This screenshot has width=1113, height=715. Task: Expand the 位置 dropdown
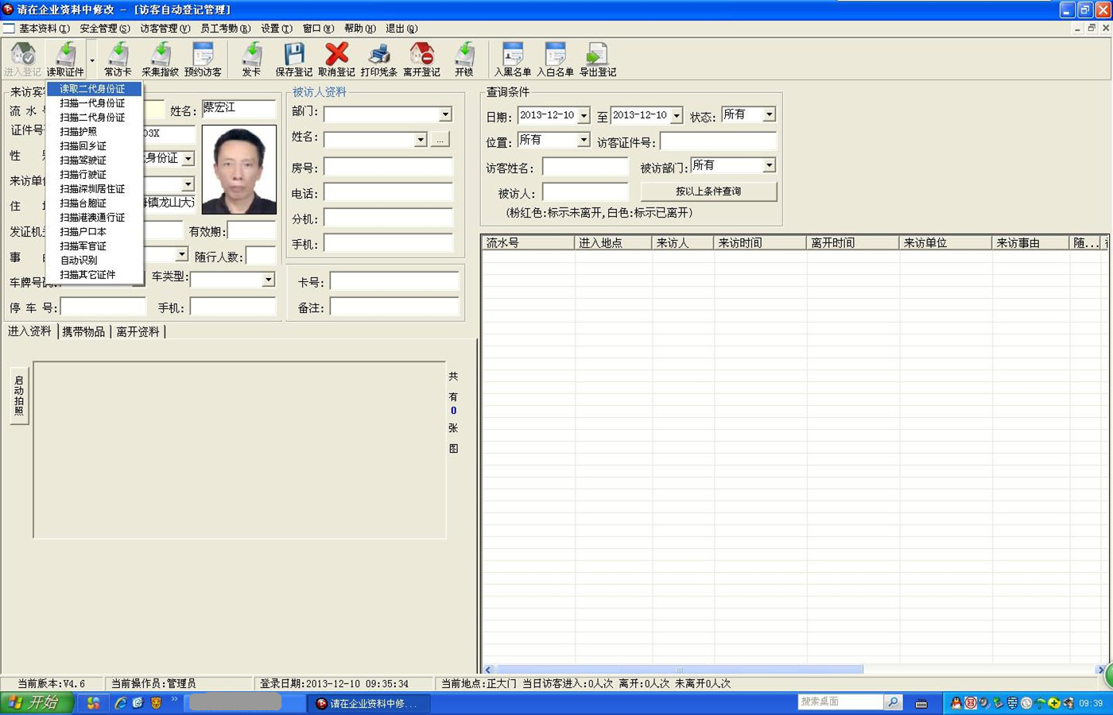coord(584,140)
